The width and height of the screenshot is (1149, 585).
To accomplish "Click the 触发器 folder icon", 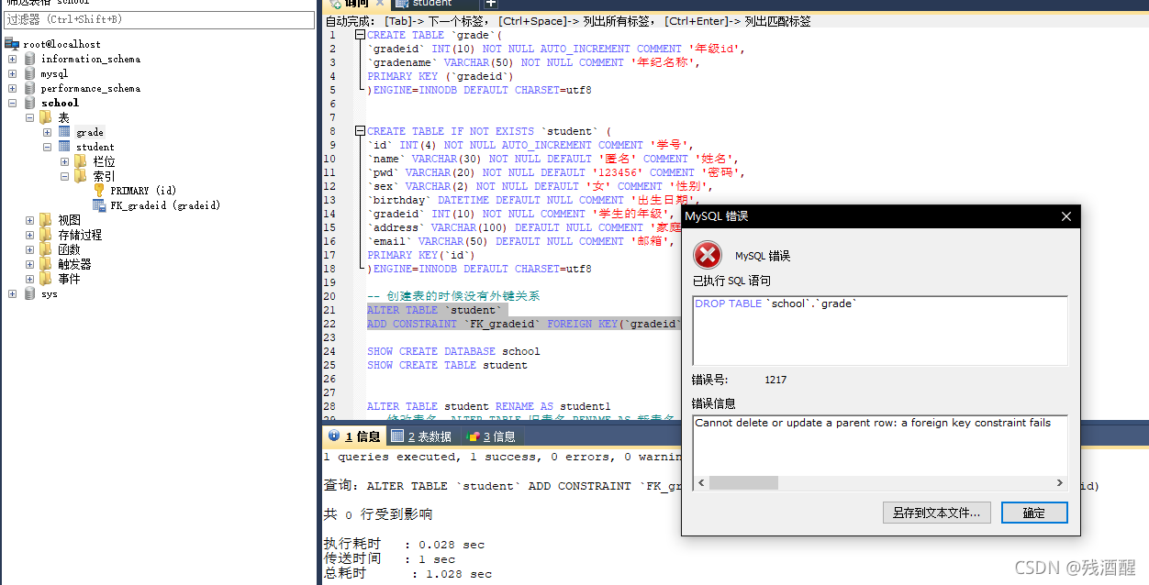I will (x=47, y=264).
